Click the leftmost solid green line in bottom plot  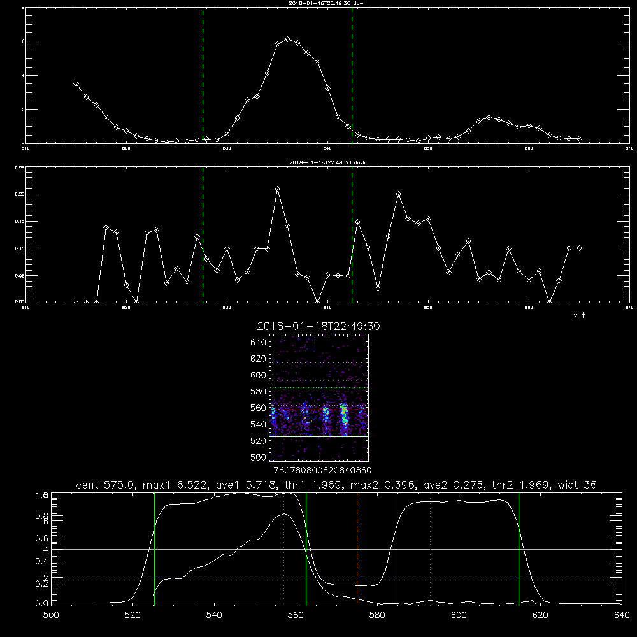click(154, 549)
